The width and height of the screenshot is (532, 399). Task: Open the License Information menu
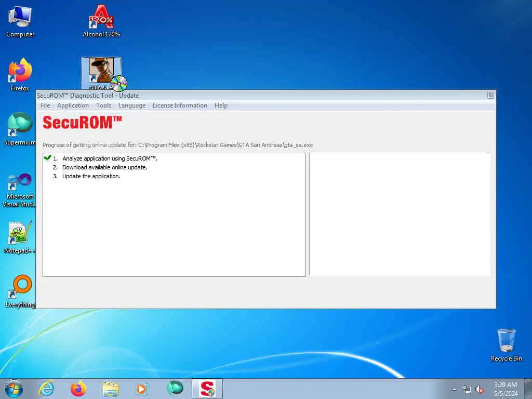[x=180, y=105]
